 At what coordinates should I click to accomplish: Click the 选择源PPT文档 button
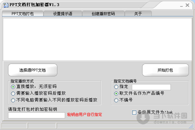pyautogui.click(x=33, y=70)
